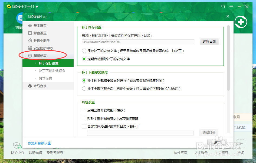Click the clock icon beside 开机小助手
The height and width of the screenshot is (163, 256).
click(x=30, y=40)
